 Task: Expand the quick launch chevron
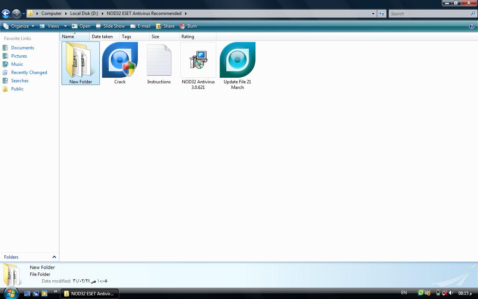(56, 292)
